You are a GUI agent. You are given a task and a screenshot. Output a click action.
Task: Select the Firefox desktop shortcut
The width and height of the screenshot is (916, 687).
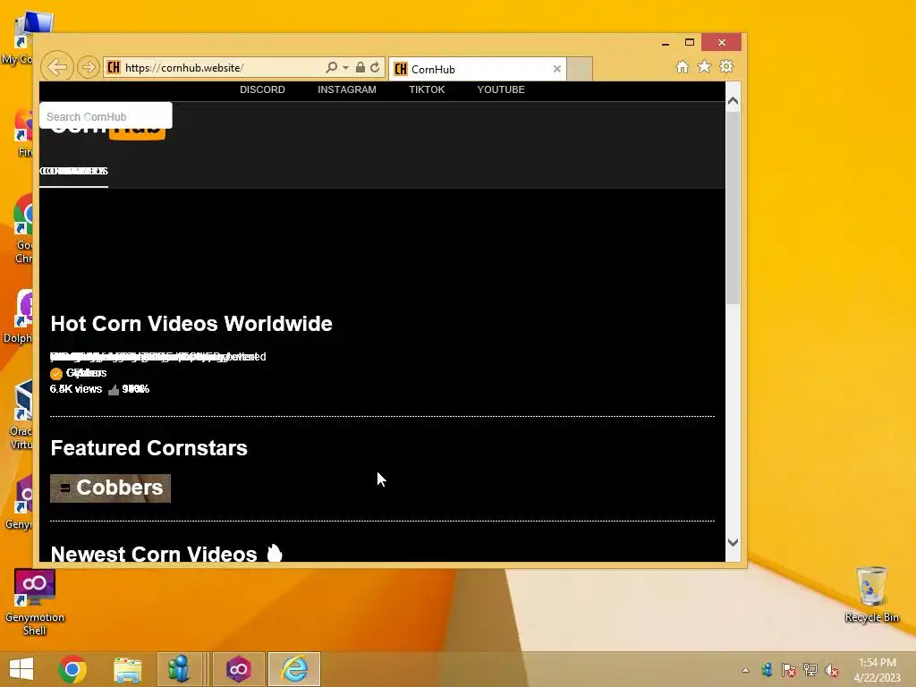(23, 133)
